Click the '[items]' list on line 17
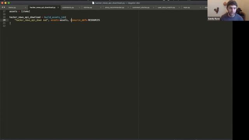The image size is (249, 140). (26, 11)
